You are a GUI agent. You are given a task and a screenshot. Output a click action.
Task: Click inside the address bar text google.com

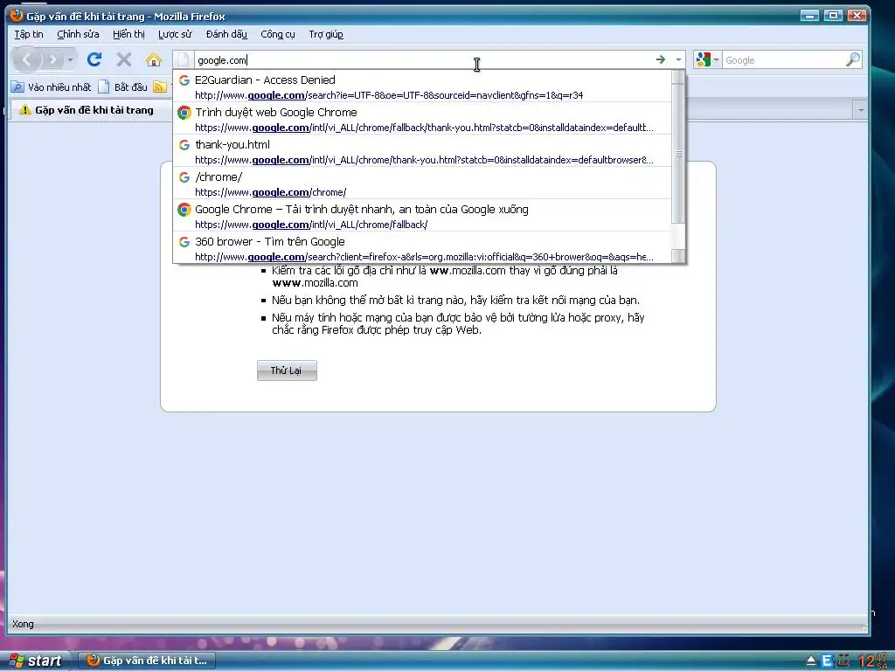click(222, 60)
